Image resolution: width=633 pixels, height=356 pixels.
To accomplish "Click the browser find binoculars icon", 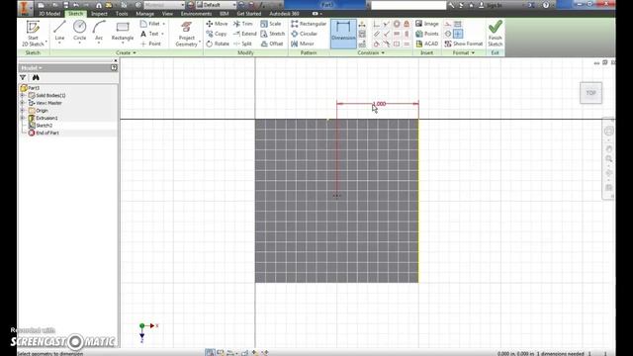I will pos(36,77).
